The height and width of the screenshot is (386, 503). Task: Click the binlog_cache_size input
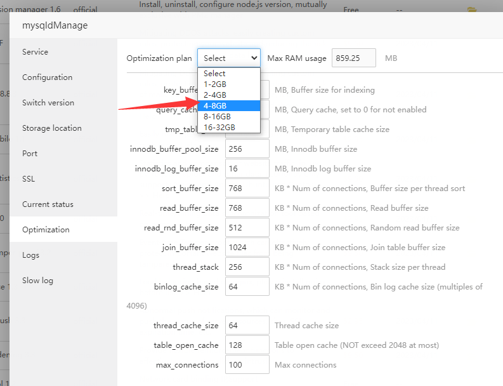coord(247,286)
